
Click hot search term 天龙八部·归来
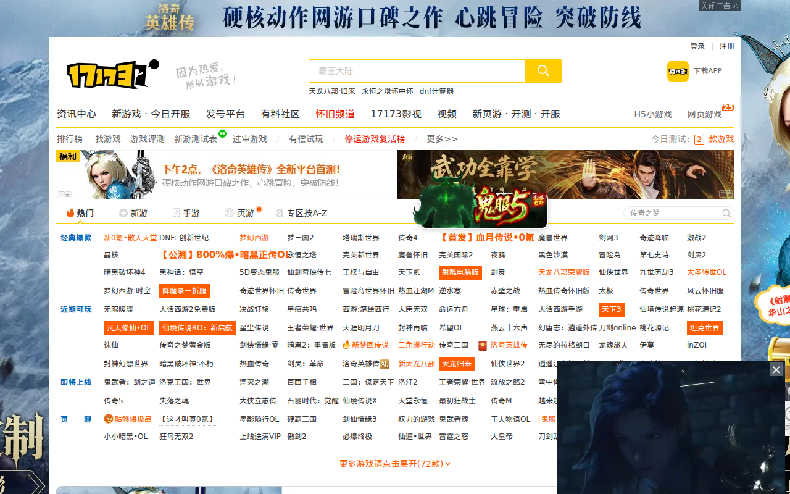332,91
